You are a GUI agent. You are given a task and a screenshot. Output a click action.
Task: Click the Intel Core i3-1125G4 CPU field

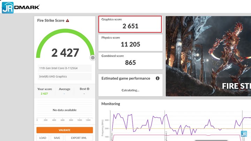coord(64,68)
